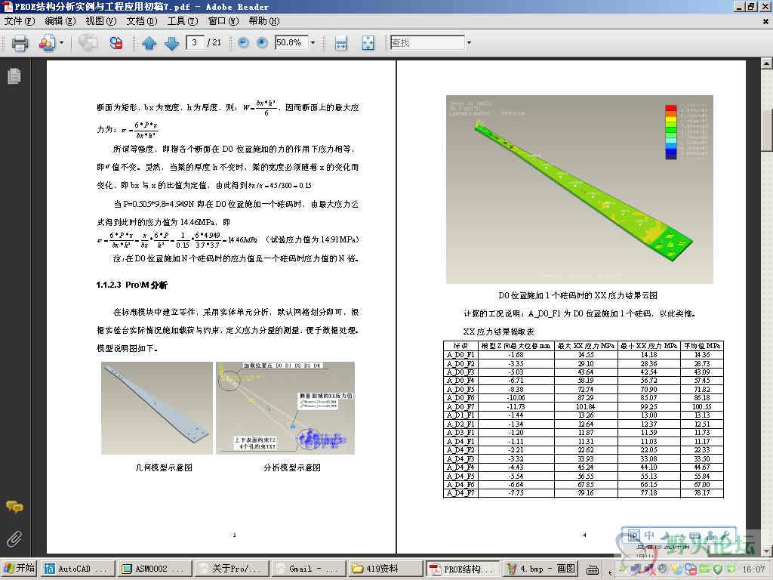This screenshot has height=580, width=773.
Task: Open the Pages panel icon in the left sidebar
Action: (x=14, y=76)
